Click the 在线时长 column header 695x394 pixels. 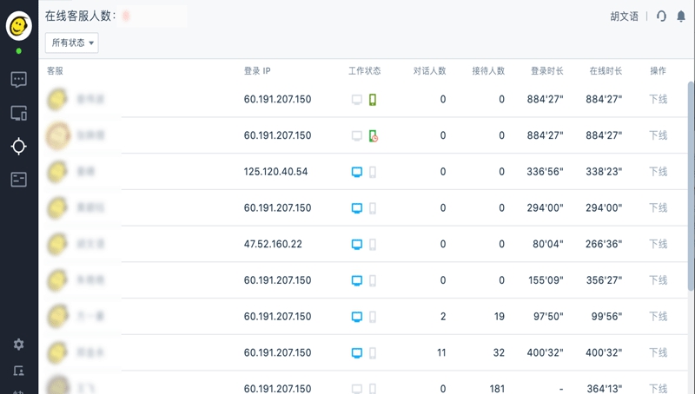click(606, 71)
